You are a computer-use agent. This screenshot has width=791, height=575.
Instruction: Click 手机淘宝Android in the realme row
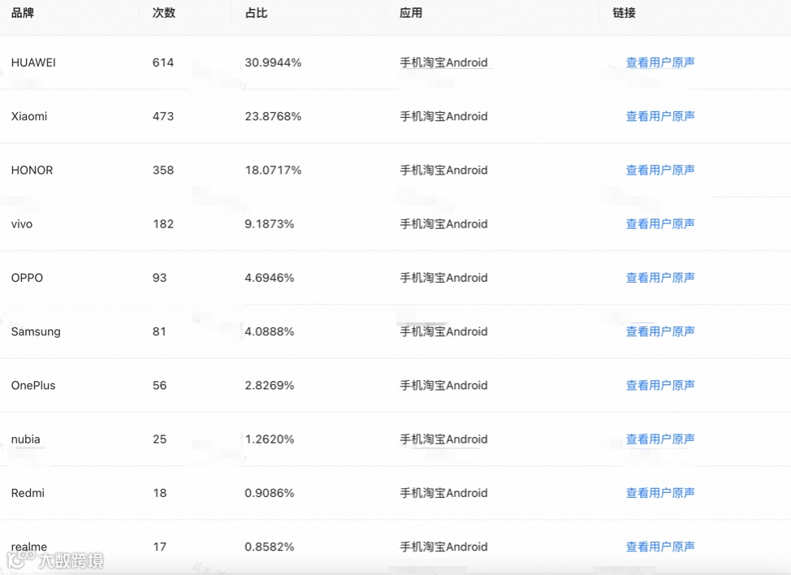[444, 547]
